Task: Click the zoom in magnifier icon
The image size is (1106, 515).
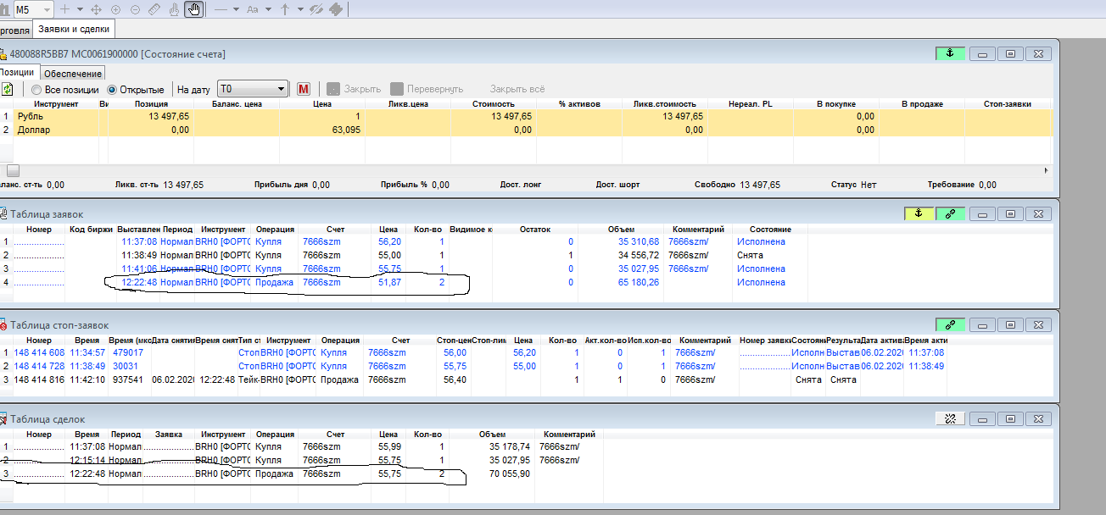Action: 115,9
